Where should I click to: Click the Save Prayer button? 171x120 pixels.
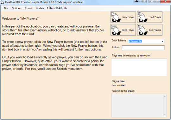[123, 30]
